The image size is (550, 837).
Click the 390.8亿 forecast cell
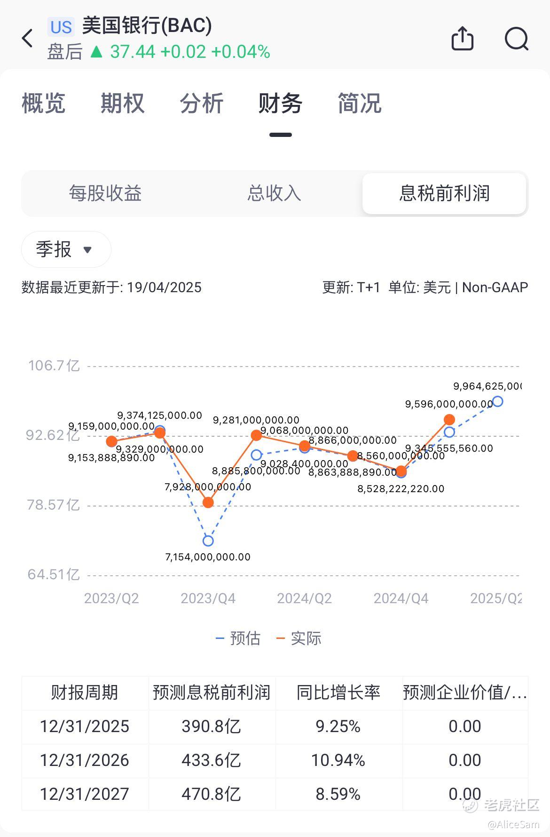(212, 726)
